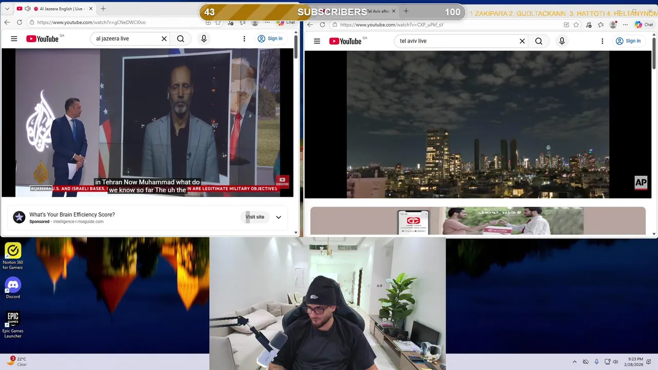Click YouTube subscribe watermark on Al Jazeera video

(282, 181)
